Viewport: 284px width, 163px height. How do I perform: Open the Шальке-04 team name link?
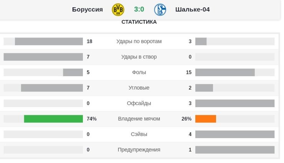(193, 10)
